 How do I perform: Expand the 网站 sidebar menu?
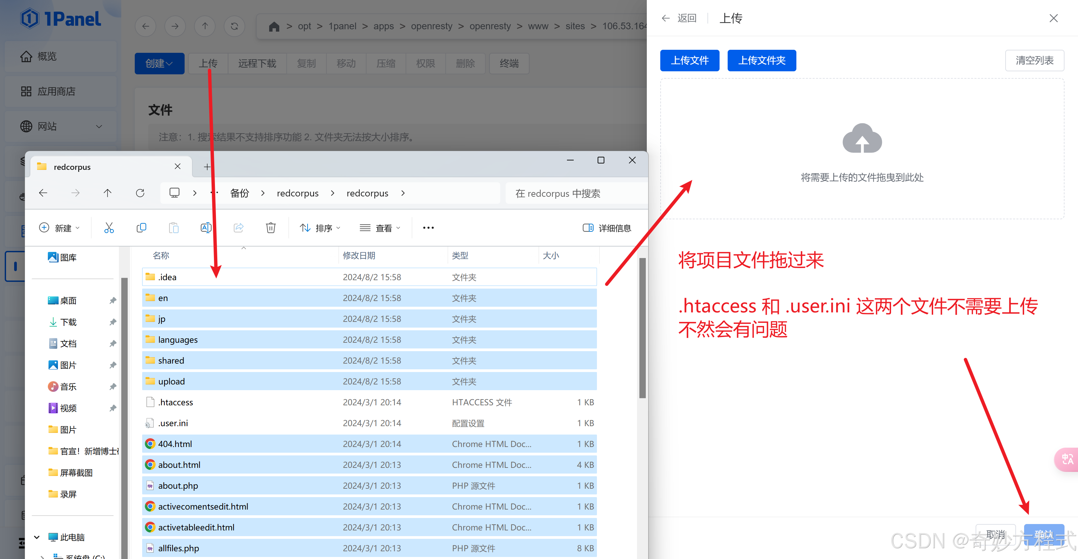coord(61,126)
